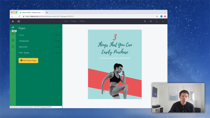Open the document icon in left sidebar

pyautogui.click(x=13, y=40)
